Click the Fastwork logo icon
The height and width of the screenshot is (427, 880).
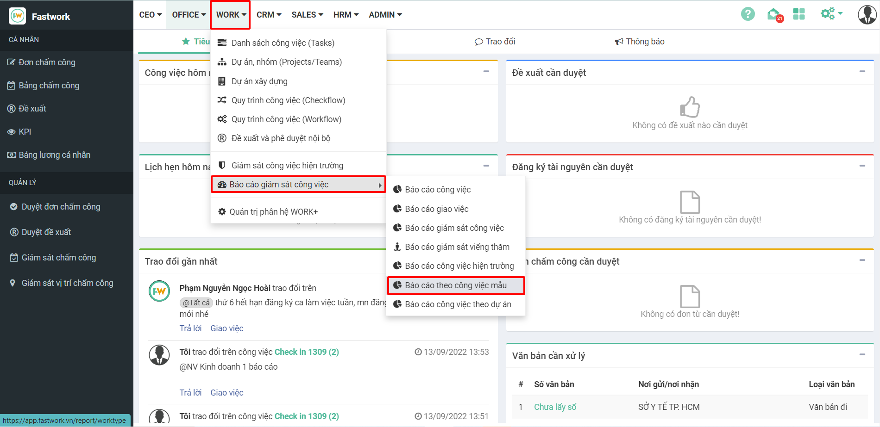pos(18,16)
